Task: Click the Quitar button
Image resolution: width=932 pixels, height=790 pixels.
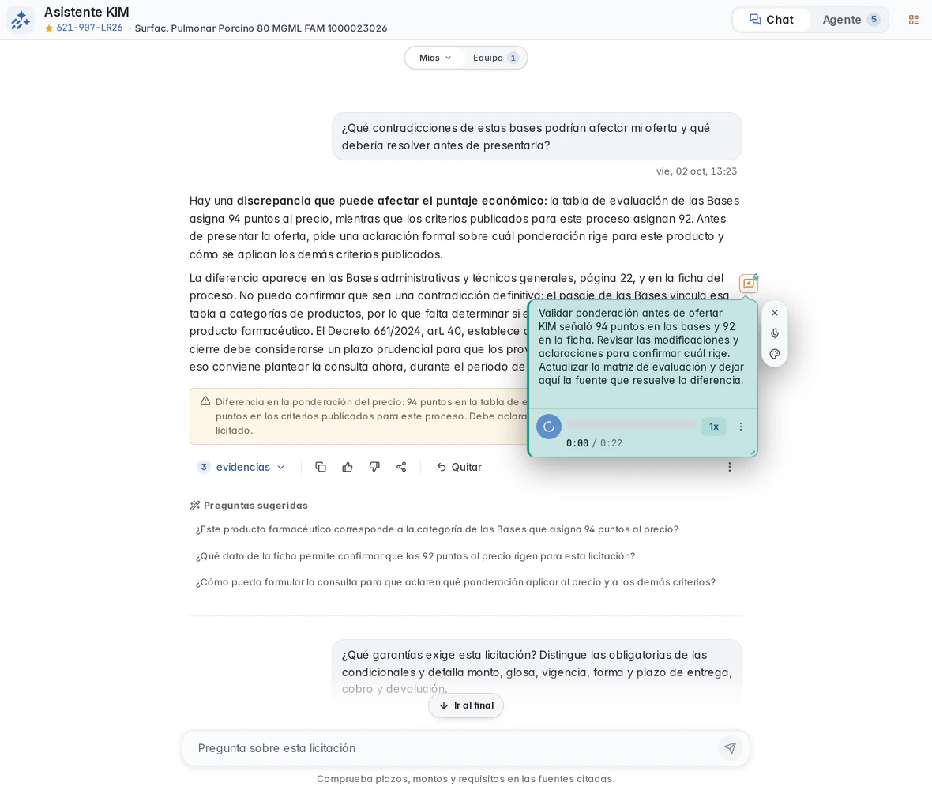Action: 459,467
